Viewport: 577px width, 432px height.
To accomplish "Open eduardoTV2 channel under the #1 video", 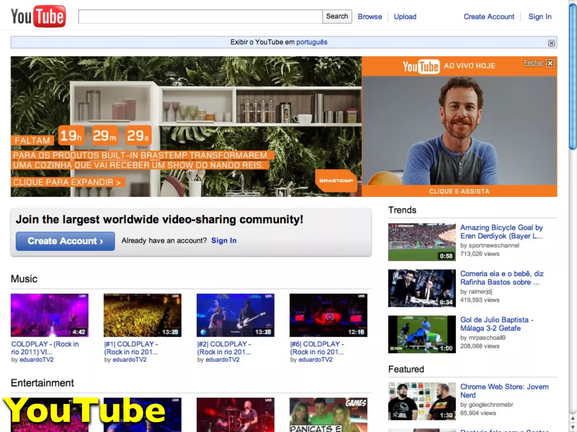I will [x=129, y=360].
